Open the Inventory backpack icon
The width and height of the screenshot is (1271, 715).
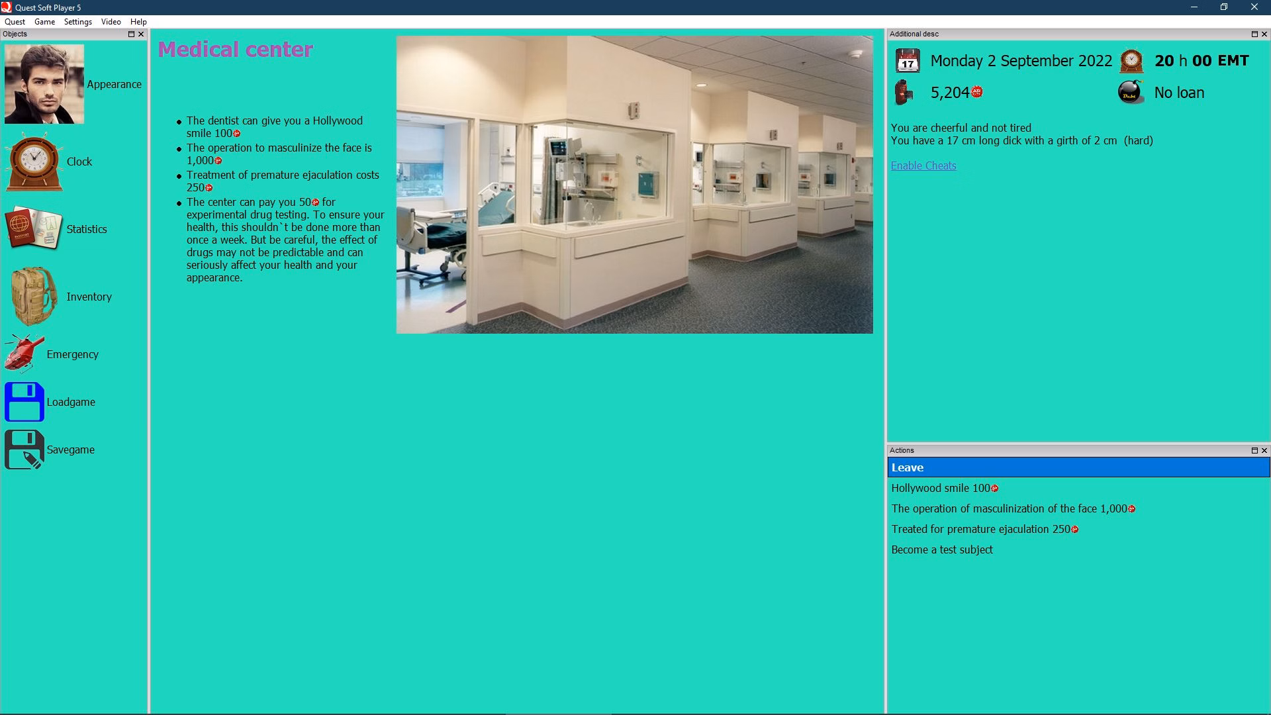point(34,297)
